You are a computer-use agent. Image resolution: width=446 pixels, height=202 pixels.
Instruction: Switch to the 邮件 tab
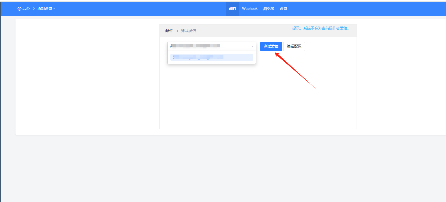pos(233,9)
